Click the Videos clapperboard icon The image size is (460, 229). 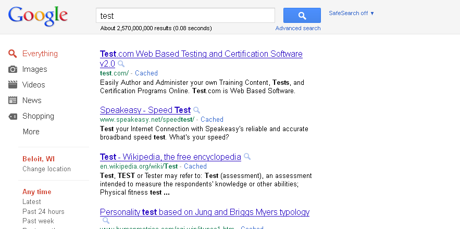click(x=13, y=85)
